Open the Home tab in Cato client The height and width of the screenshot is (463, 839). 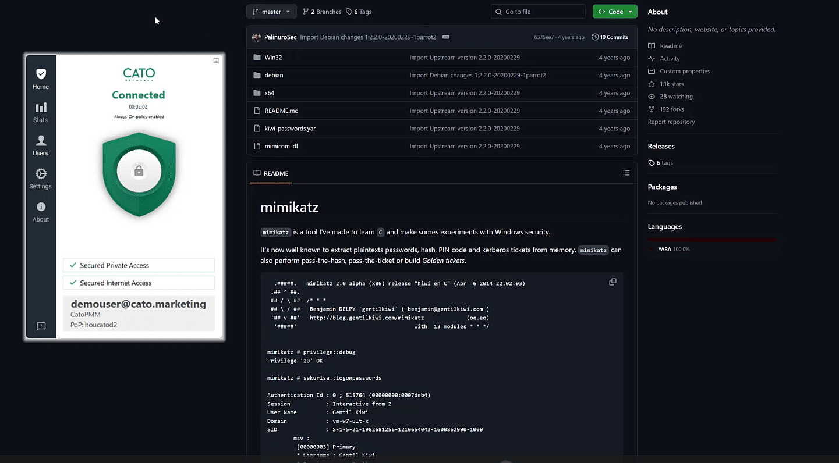click(x=41, y=79)
